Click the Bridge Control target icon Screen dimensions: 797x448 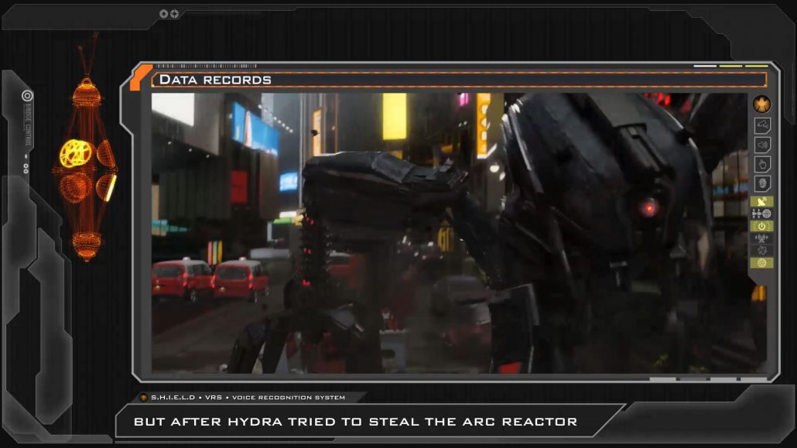[27, 96]
